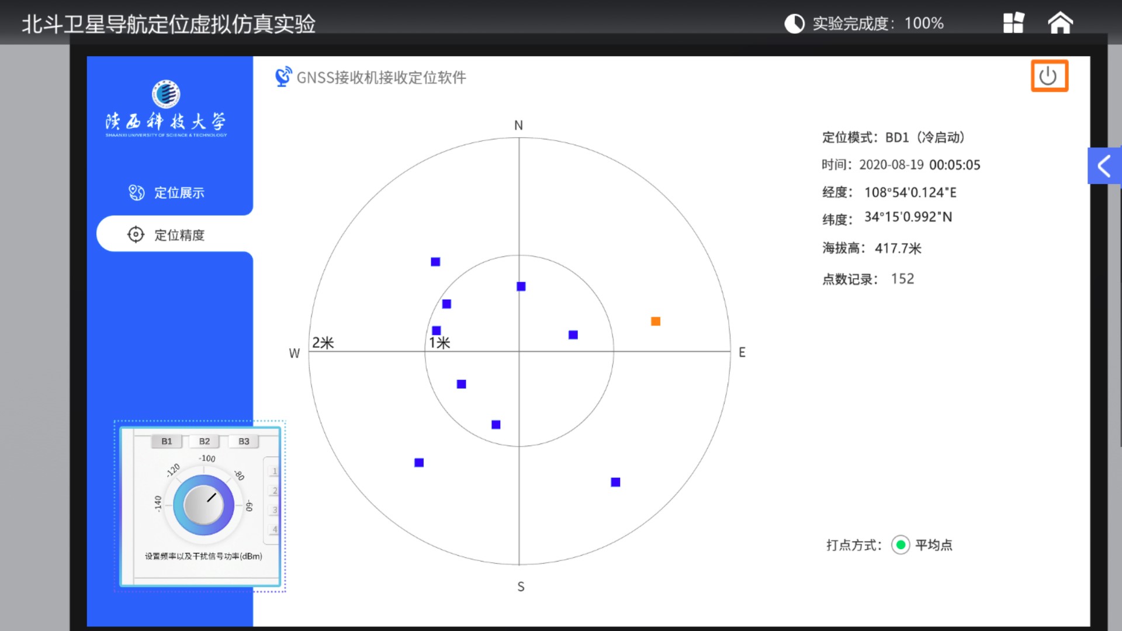Switch to the B3 frequency band tab

tap(244, 441)
